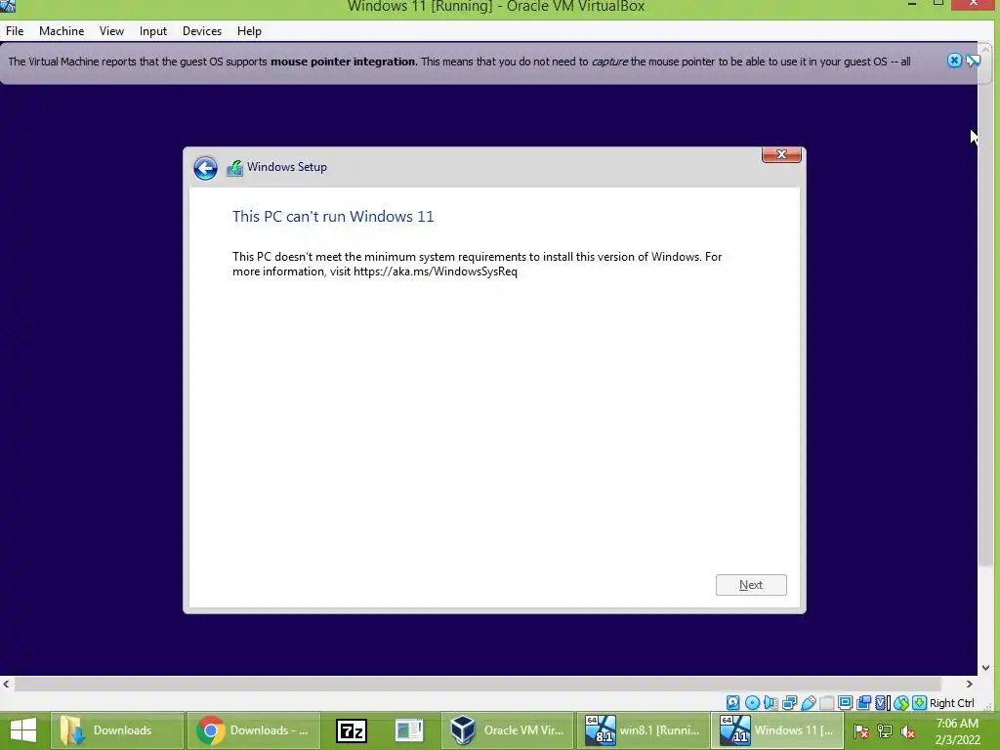Click the optical disk indicator icon
1000x750 pixels.
pos(753,703)
